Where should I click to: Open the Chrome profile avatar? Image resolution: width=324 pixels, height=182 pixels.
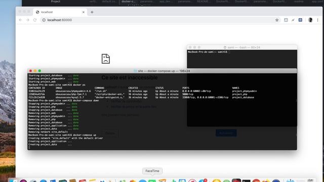point(310,20)
